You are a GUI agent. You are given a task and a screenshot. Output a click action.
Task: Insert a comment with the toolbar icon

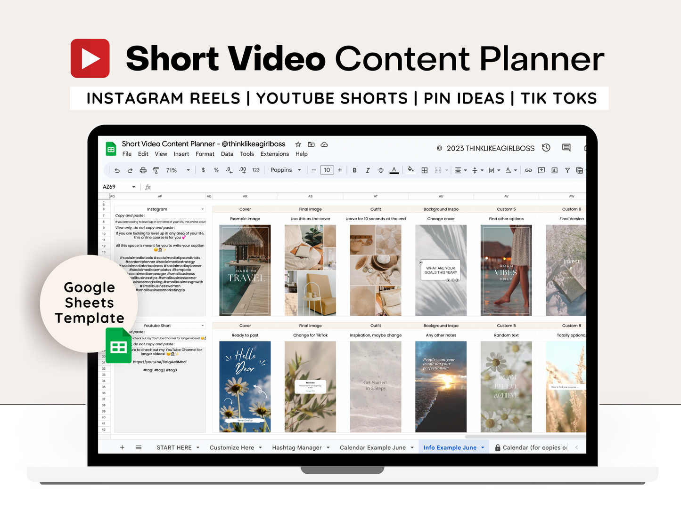541,170
